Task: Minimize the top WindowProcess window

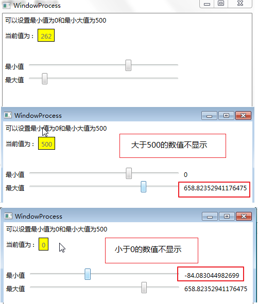Action: point(207,4)
